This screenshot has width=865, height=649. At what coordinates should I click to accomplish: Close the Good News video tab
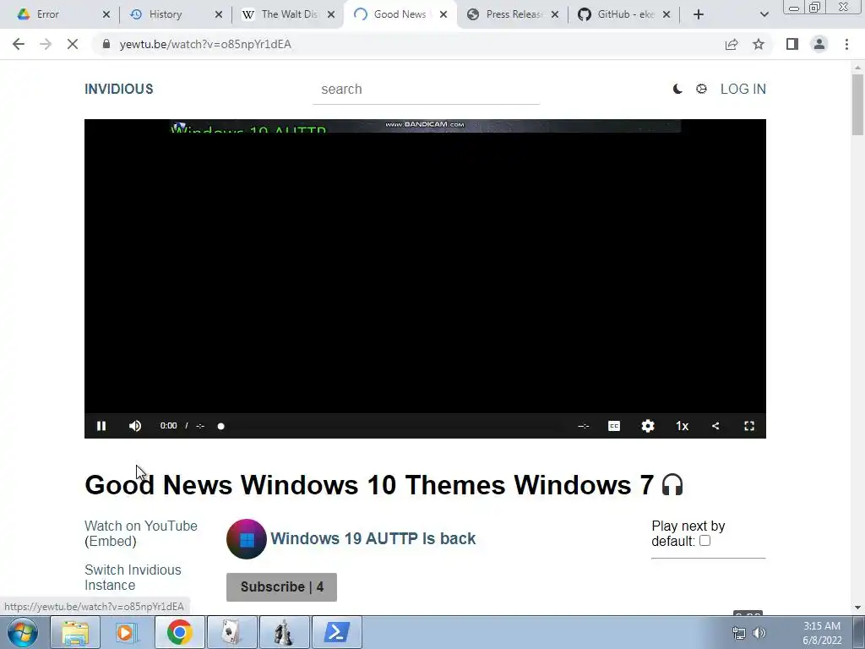tap(443, 14)
